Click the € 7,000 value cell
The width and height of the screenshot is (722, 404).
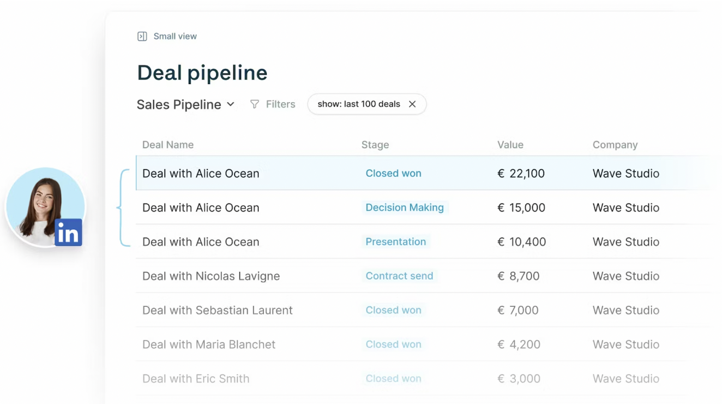click(518, 310)
